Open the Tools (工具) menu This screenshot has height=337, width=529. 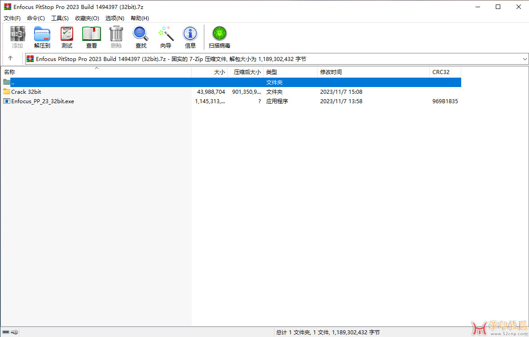coord(60,18)
